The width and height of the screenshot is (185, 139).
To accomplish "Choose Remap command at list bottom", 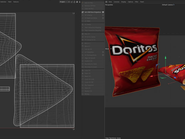I will (93, 94).
